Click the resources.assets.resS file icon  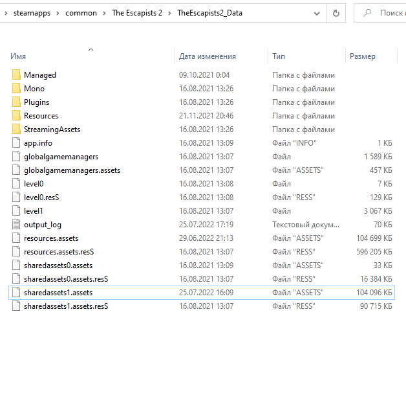click(16, 252)
